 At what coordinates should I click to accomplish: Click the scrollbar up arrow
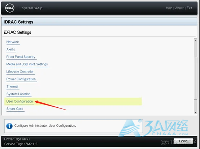[x=196, y=40]
